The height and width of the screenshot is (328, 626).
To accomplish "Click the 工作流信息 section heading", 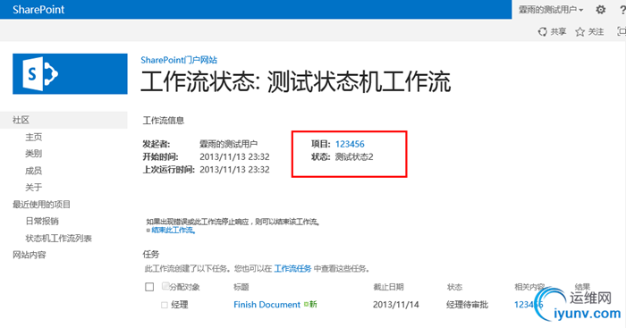I will [x=164, y=121].
